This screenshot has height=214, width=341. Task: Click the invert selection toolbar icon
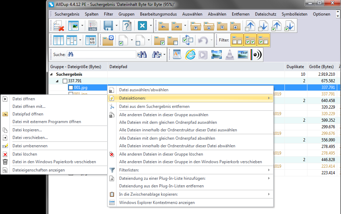(188, 40)
